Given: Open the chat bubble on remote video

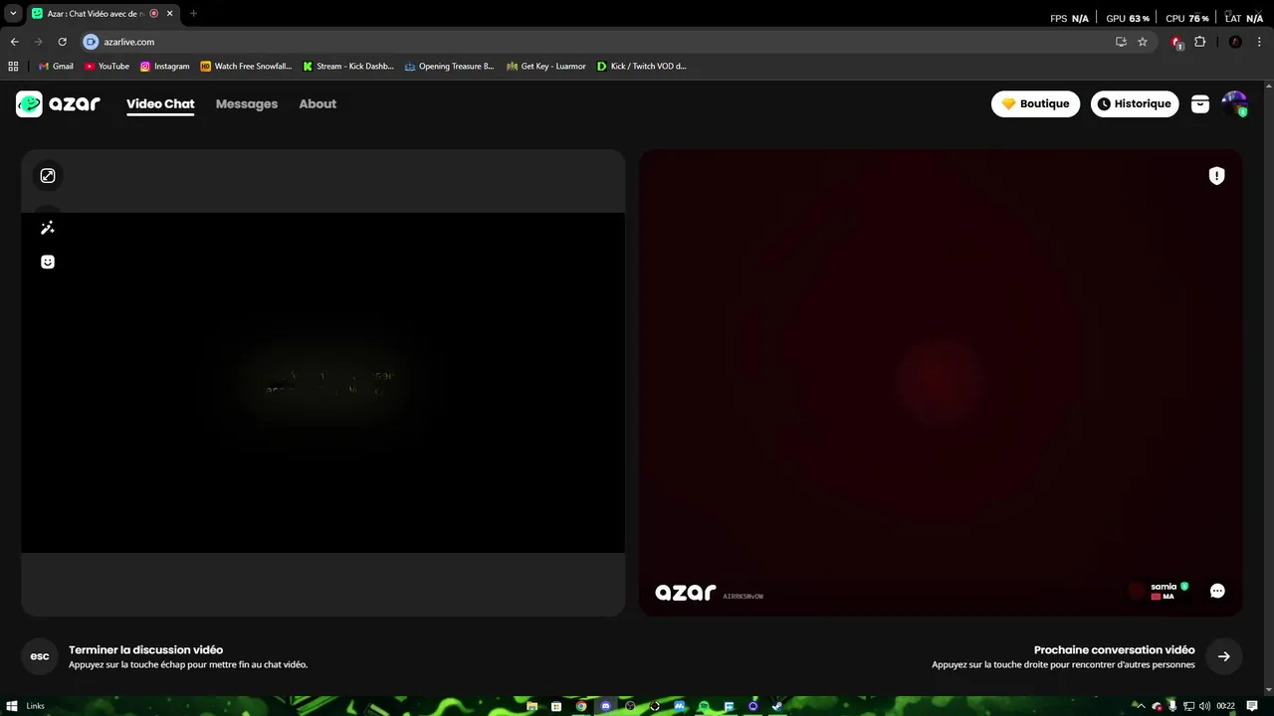Looking at the screenshot, I should 1217,591.
